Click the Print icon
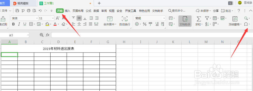 click(29, 11)
